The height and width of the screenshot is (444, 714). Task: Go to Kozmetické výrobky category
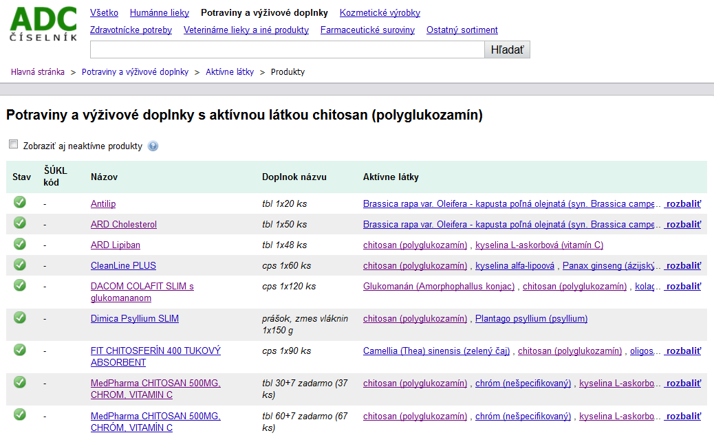[380, 13]
